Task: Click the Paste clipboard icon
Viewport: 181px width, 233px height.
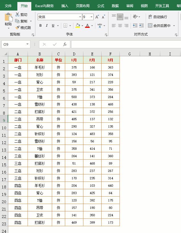Action: click(9, 17)
